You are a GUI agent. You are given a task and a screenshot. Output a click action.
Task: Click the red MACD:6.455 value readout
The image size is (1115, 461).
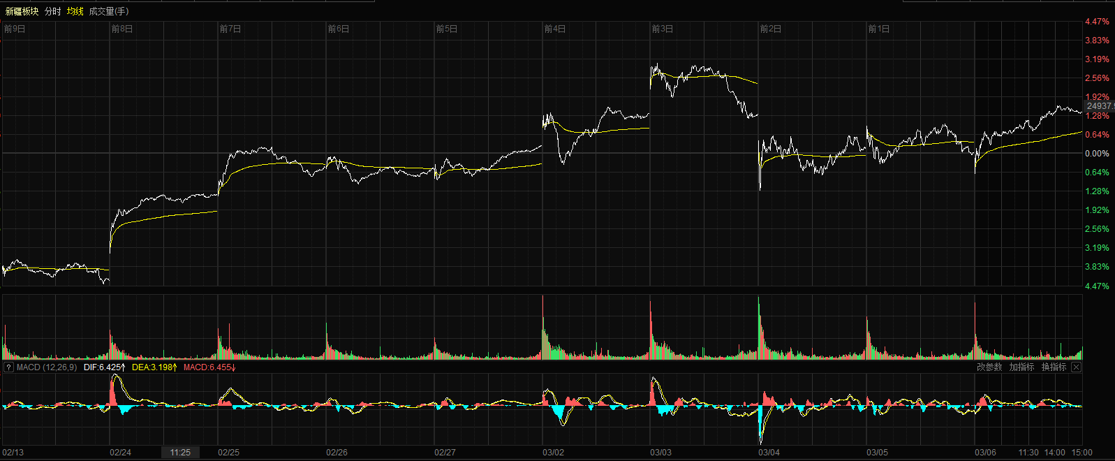click(209, 367)
